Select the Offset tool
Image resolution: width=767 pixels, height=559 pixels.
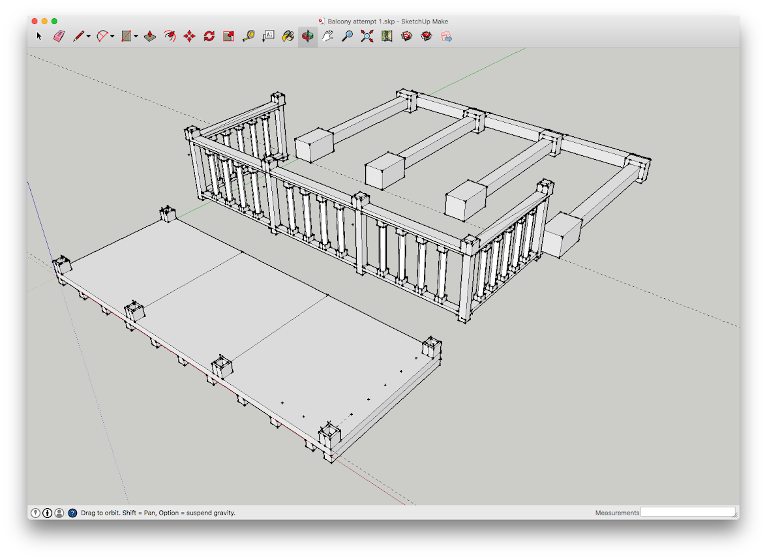170,37
